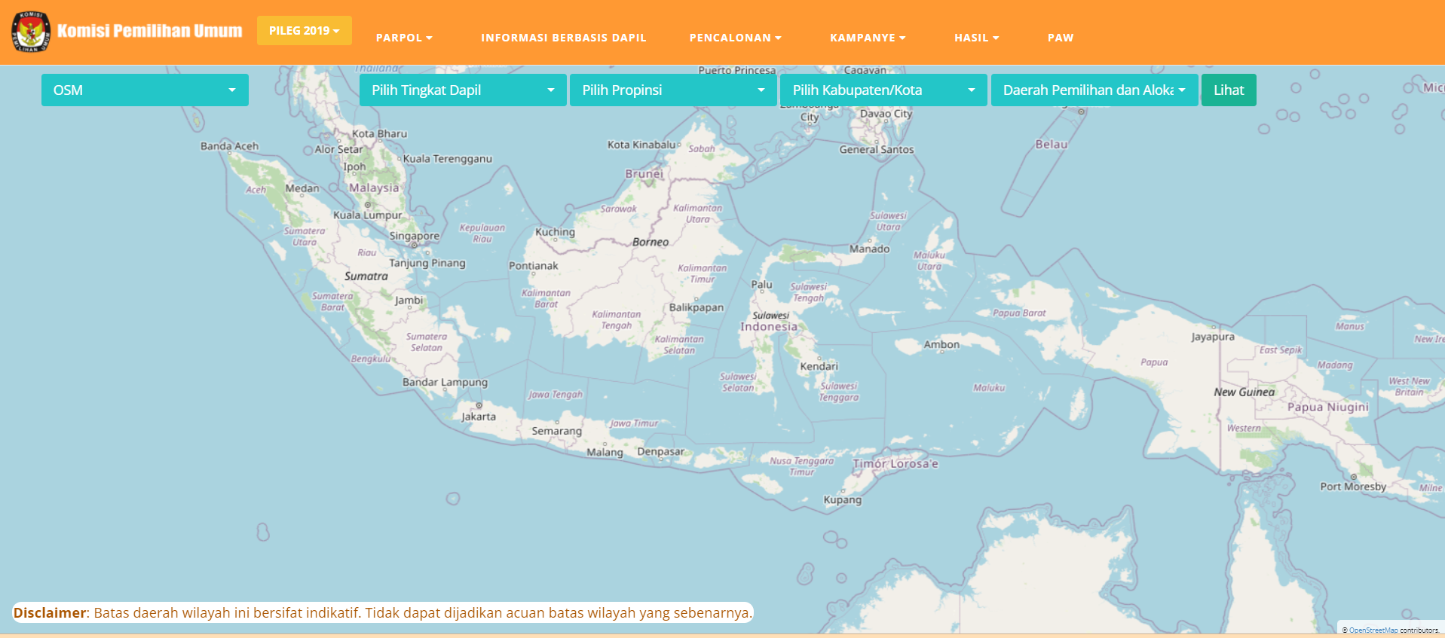Screen dimensions: 1445x638
Task: Click the Jayapura city marker on map
Action: 1214,328
